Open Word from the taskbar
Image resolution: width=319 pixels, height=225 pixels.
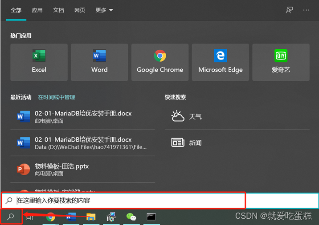point(71,217)
